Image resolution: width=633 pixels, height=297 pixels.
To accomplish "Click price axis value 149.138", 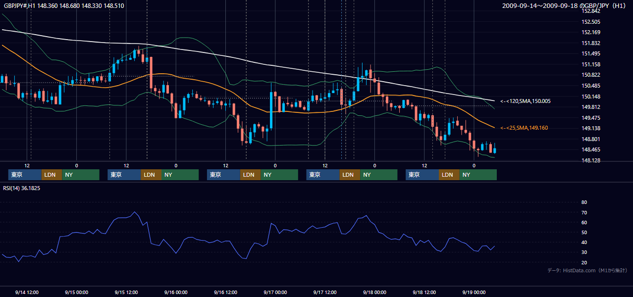I will 591,128.
